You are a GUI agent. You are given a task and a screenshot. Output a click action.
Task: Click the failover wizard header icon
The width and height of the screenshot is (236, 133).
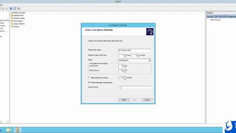point(150,32)
